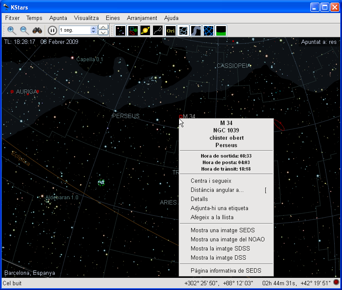The image size is (342, 290).
Task: Select 'Afegeix a la llista' entry
Action: click(226, 217)
